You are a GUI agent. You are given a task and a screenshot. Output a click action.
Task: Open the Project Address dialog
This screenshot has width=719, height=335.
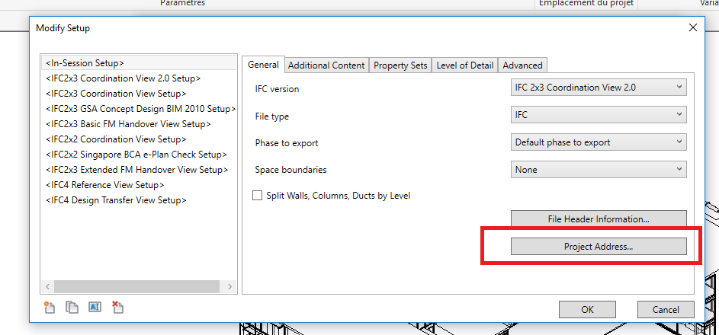[599, 246]
